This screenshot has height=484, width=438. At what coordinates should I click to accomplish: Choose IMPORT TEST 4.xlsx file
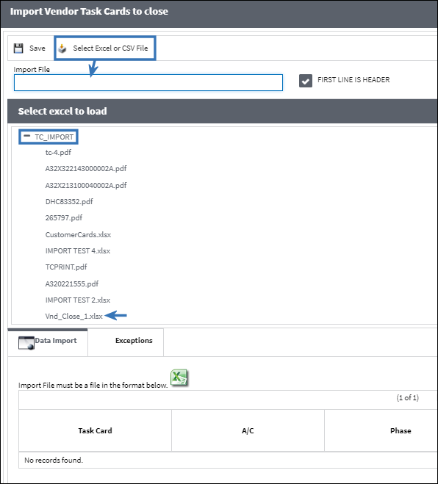(78, 250)
